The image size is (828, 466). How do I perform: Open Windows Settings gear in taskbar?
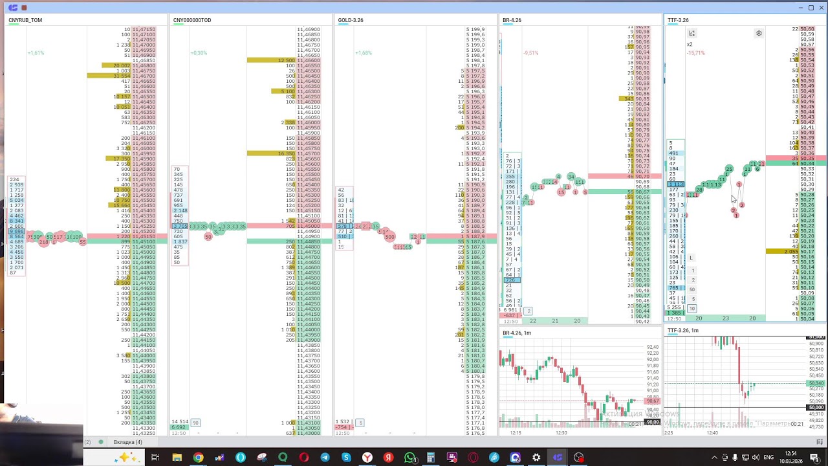coord(536,458)
